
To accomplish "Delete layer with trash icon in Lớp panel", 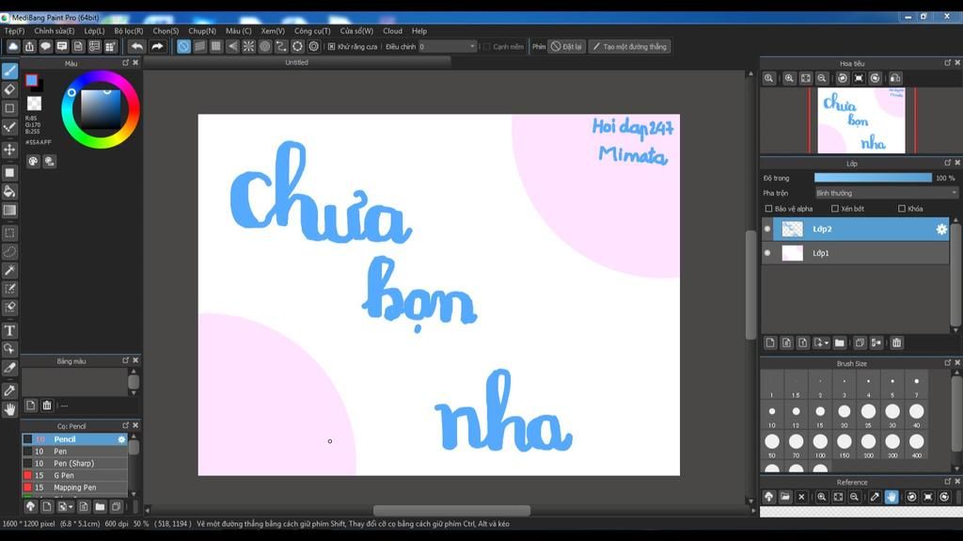I will tap(896, 343).
